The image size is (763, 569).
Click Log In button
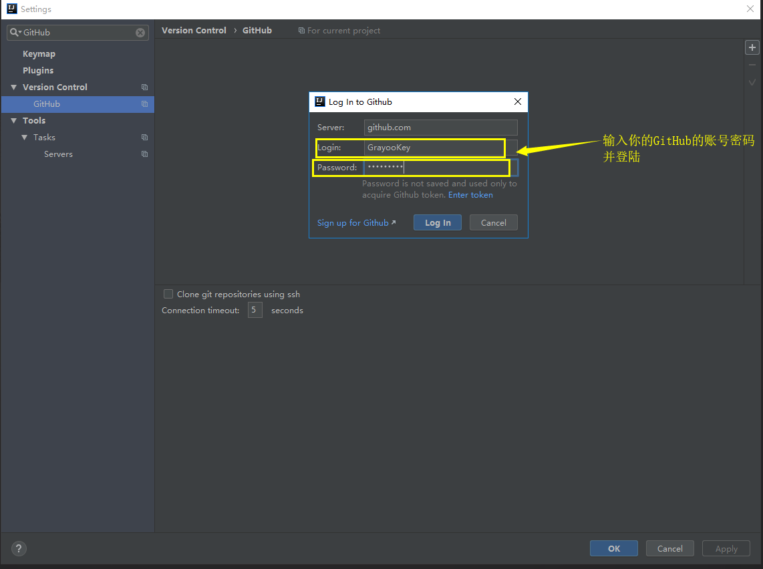point(438,223)
